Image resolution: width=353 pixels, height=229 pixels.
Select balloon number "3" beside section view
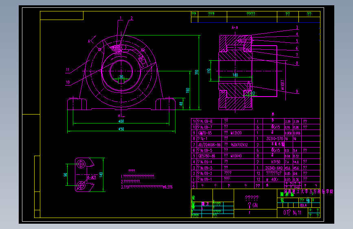pos(297,27)
